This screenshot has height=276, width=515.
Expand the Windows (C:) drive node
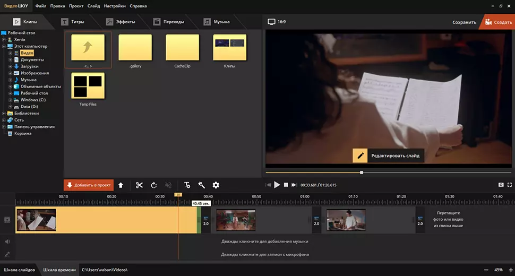(x=10, y=100)
